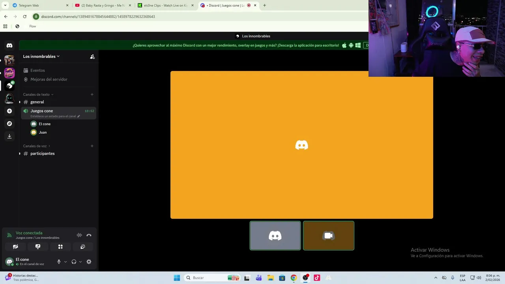505x284 pixels.
Task: Edit the channel status pencil icon
Action: tap(79, 116)
